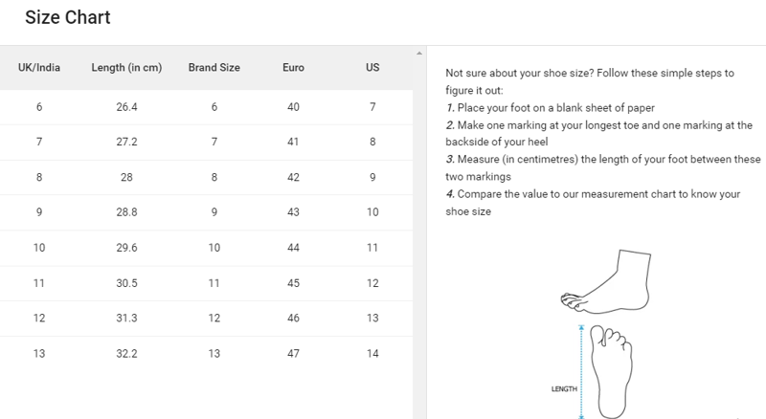Viewport: 766px width, 419px height.
Task: Click the Brand Size column header
Action: (214, 68)
